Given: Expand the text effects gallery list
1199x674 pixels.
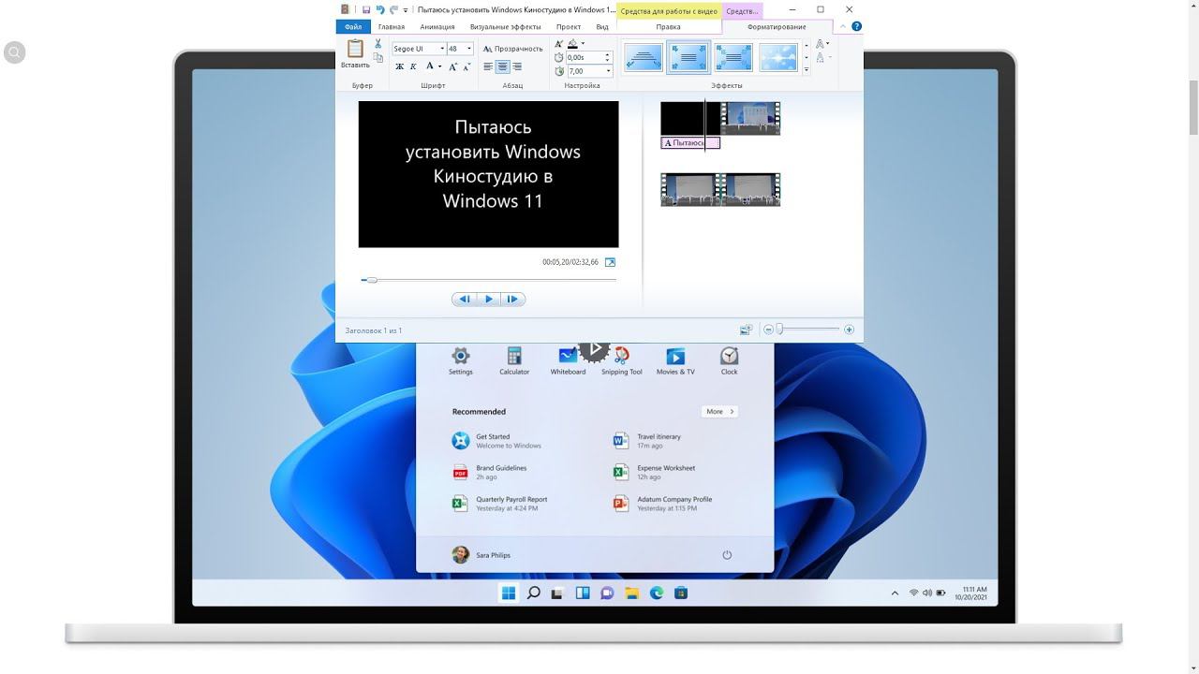Looking at the screenshot, I should (807, 70).
